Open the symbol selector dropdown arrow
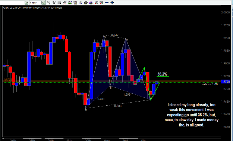 tap(26, 3)
